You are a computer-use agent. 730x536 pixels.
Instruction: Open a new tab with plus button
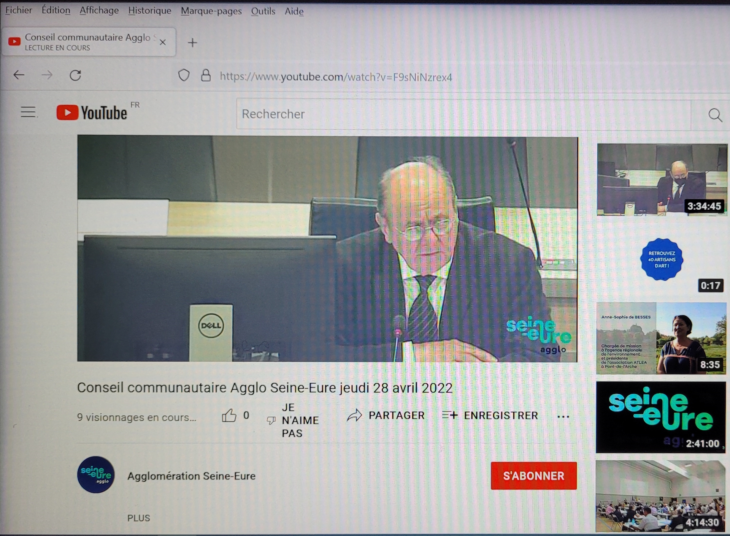pyautogui.click(x=192, y=43)
